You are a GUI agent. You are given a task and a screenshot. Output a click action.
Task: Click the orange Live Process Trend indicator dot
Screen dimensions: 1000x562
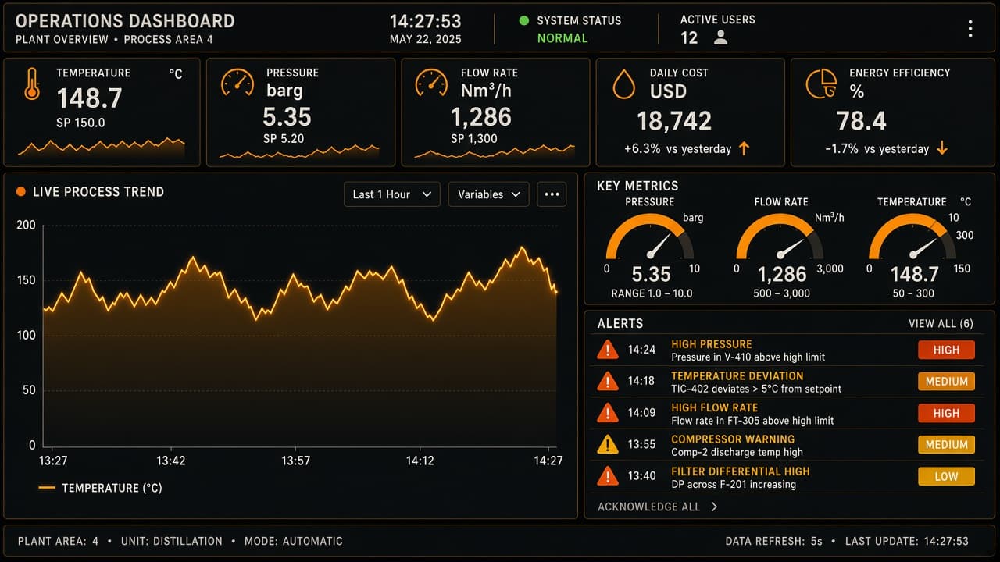(21, 192)
